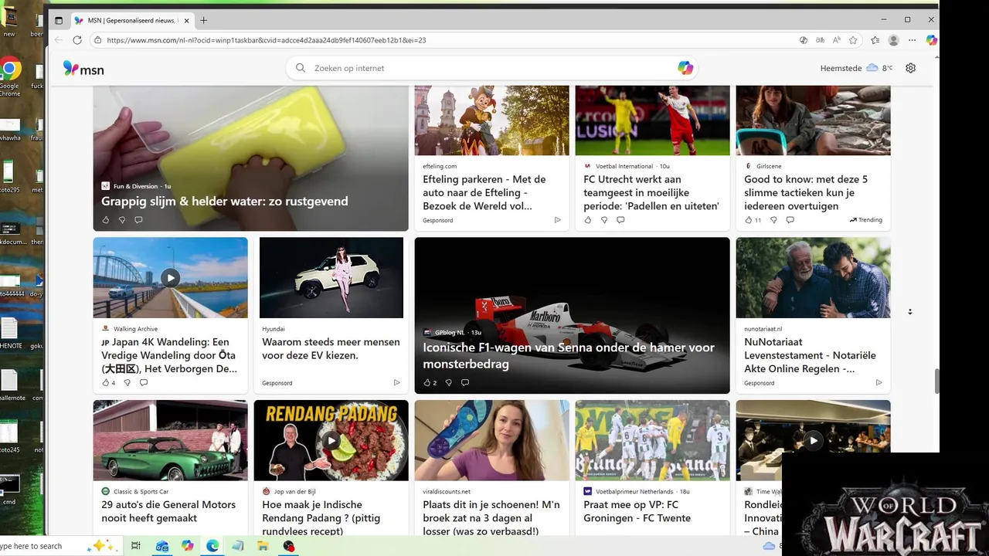Like the Grappig slijm article

106,220
